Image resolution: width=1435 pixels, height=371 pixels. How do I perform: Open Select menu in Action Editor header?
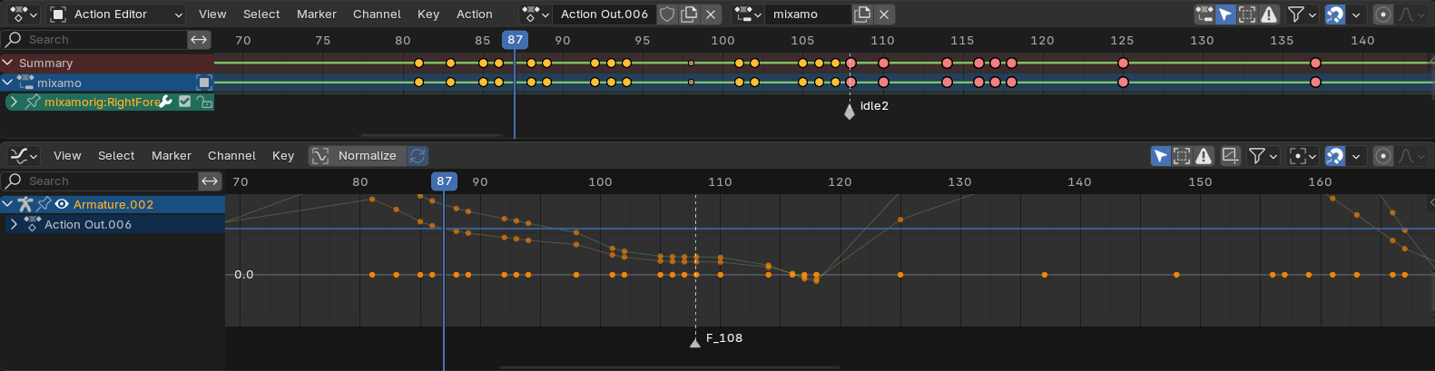click(x=261, y=14)
